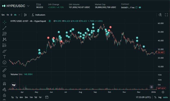Click the 24h Change percentage value
Viewport: 170px width, 101px height.
[x=56, y=7]
